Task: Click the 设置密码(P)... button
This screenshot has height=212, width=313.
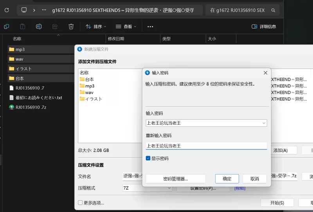Action: pos(203,189)
